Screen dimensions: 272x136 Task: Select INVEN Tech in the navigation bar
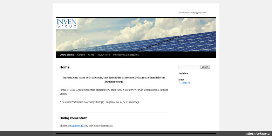(104, 55)
